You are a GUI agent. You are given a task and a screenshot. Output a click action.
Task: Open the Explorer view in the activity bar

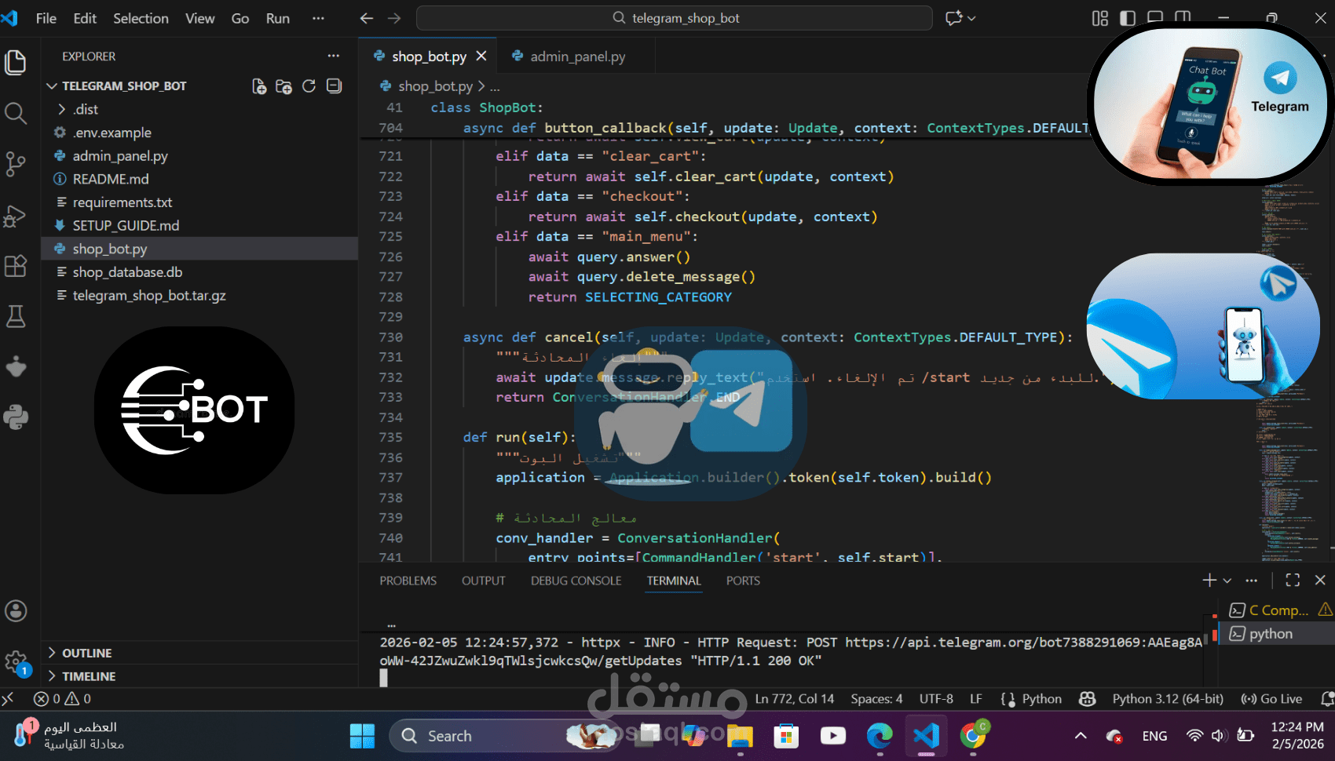16,62
